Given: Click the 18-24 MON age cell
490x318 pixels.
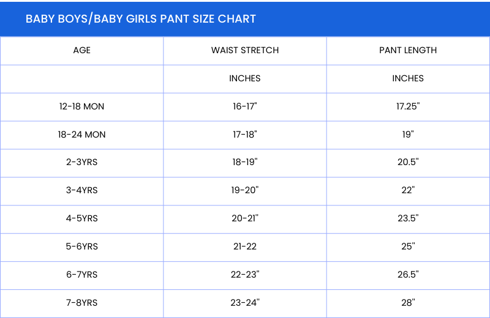Looking at the screenshot, I should click(x=81, y=135).
